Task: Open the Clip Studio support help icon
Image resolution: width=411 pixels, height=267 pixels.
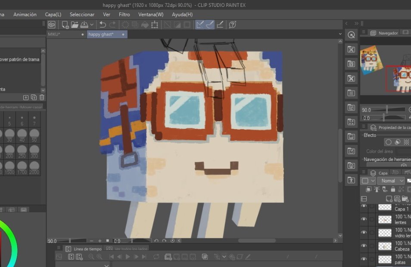Action: 233,25
